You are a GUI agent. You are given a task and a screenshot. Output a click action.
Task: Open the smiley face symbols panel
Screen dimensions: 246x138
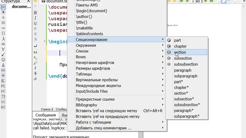pos(3,60)
